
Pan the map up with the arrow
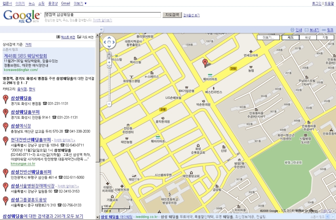pos(109,38)
